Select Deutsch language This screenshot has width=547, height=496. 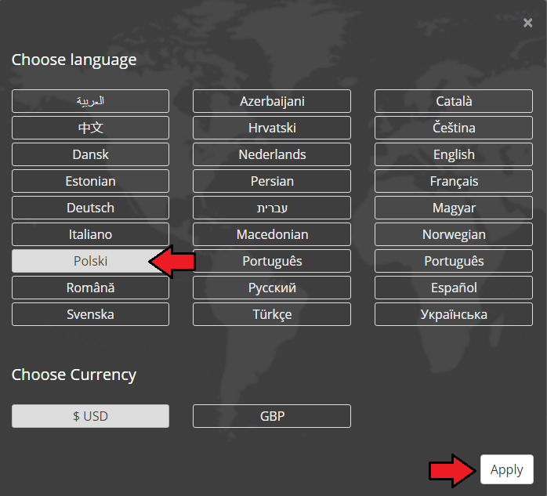click(90, 208)
